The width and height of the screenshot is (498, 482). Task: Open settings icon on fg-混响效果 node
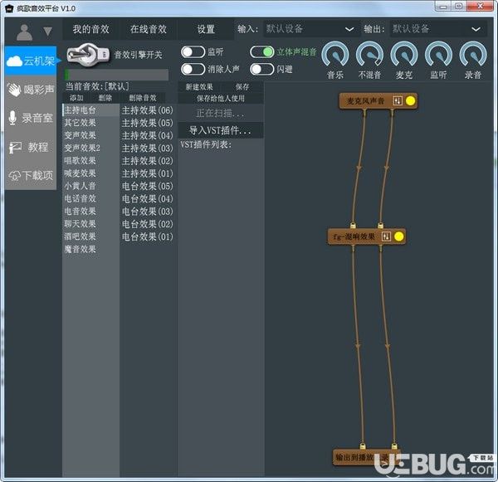(386, 236)
